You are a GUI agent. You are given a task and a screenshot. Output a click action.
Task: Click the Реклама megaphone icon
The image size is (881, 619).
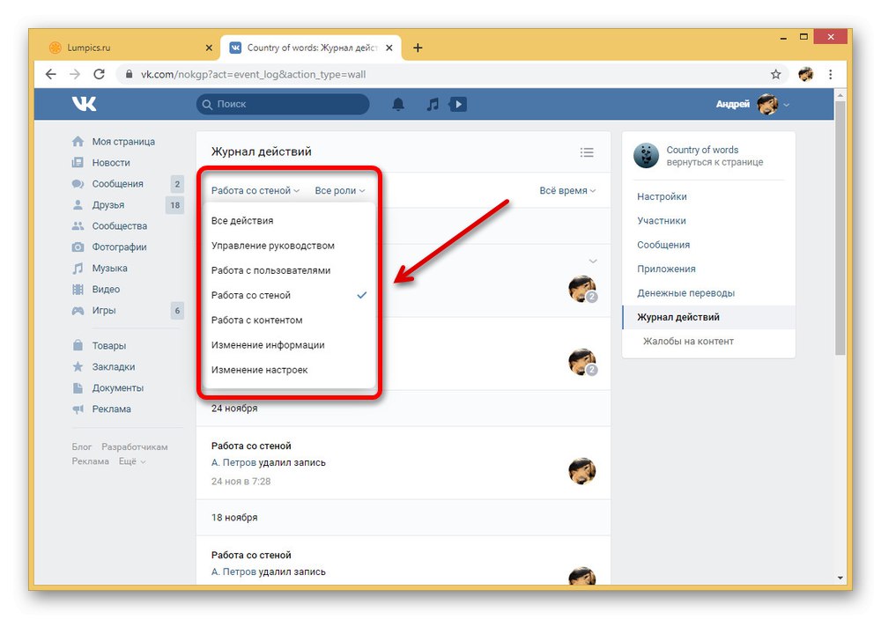(x=78, y=409)
